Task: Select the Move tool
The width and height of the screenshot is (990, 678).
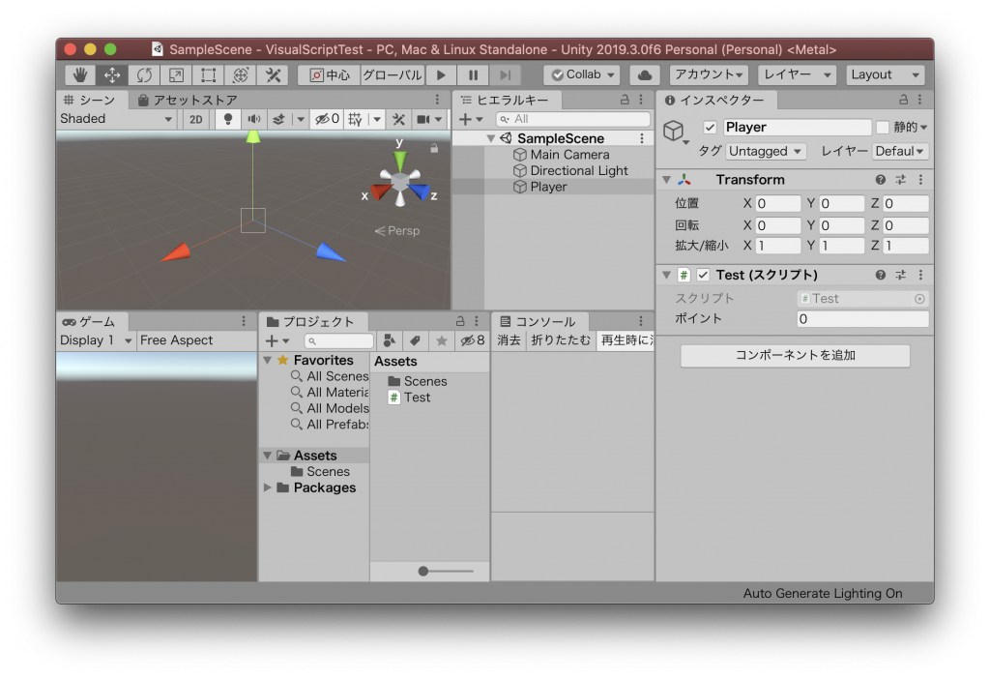Action: pyautogui.click(x=112, y=75)
